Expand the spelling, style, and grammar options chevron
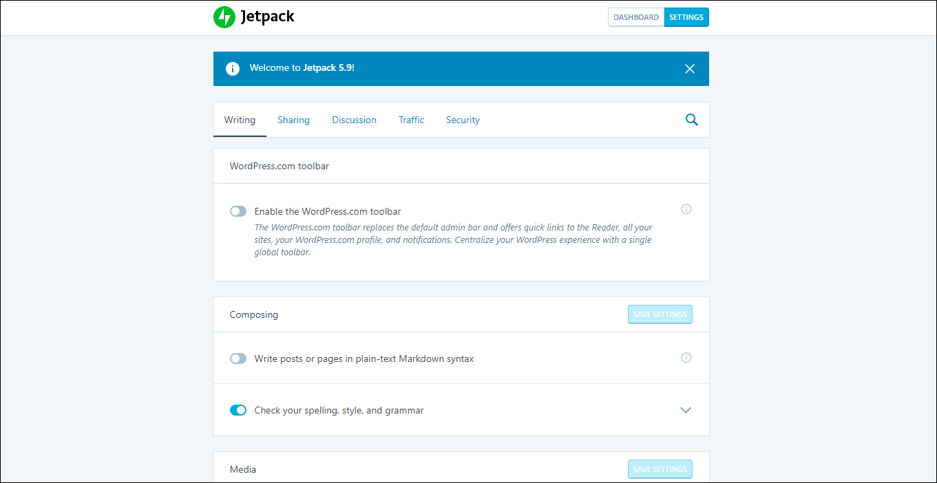The width and height of the screenshot is (937, 483). pyautogui.click(x=685, y=410)
